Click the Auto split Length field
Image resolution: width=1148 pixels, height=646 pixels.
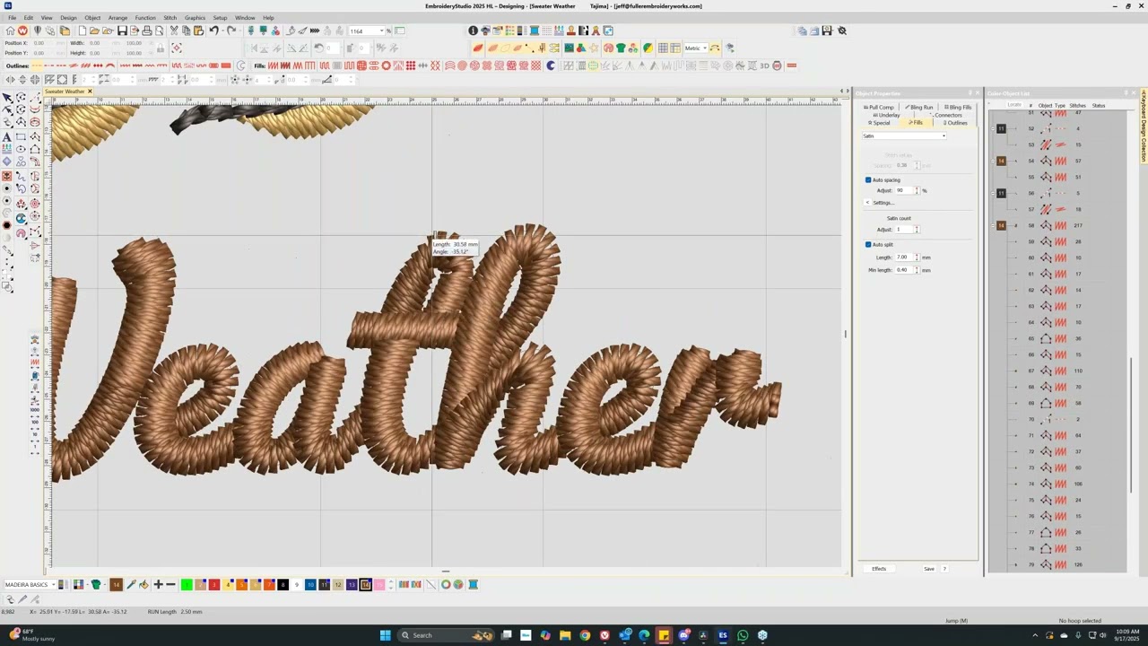pos(903,258)
